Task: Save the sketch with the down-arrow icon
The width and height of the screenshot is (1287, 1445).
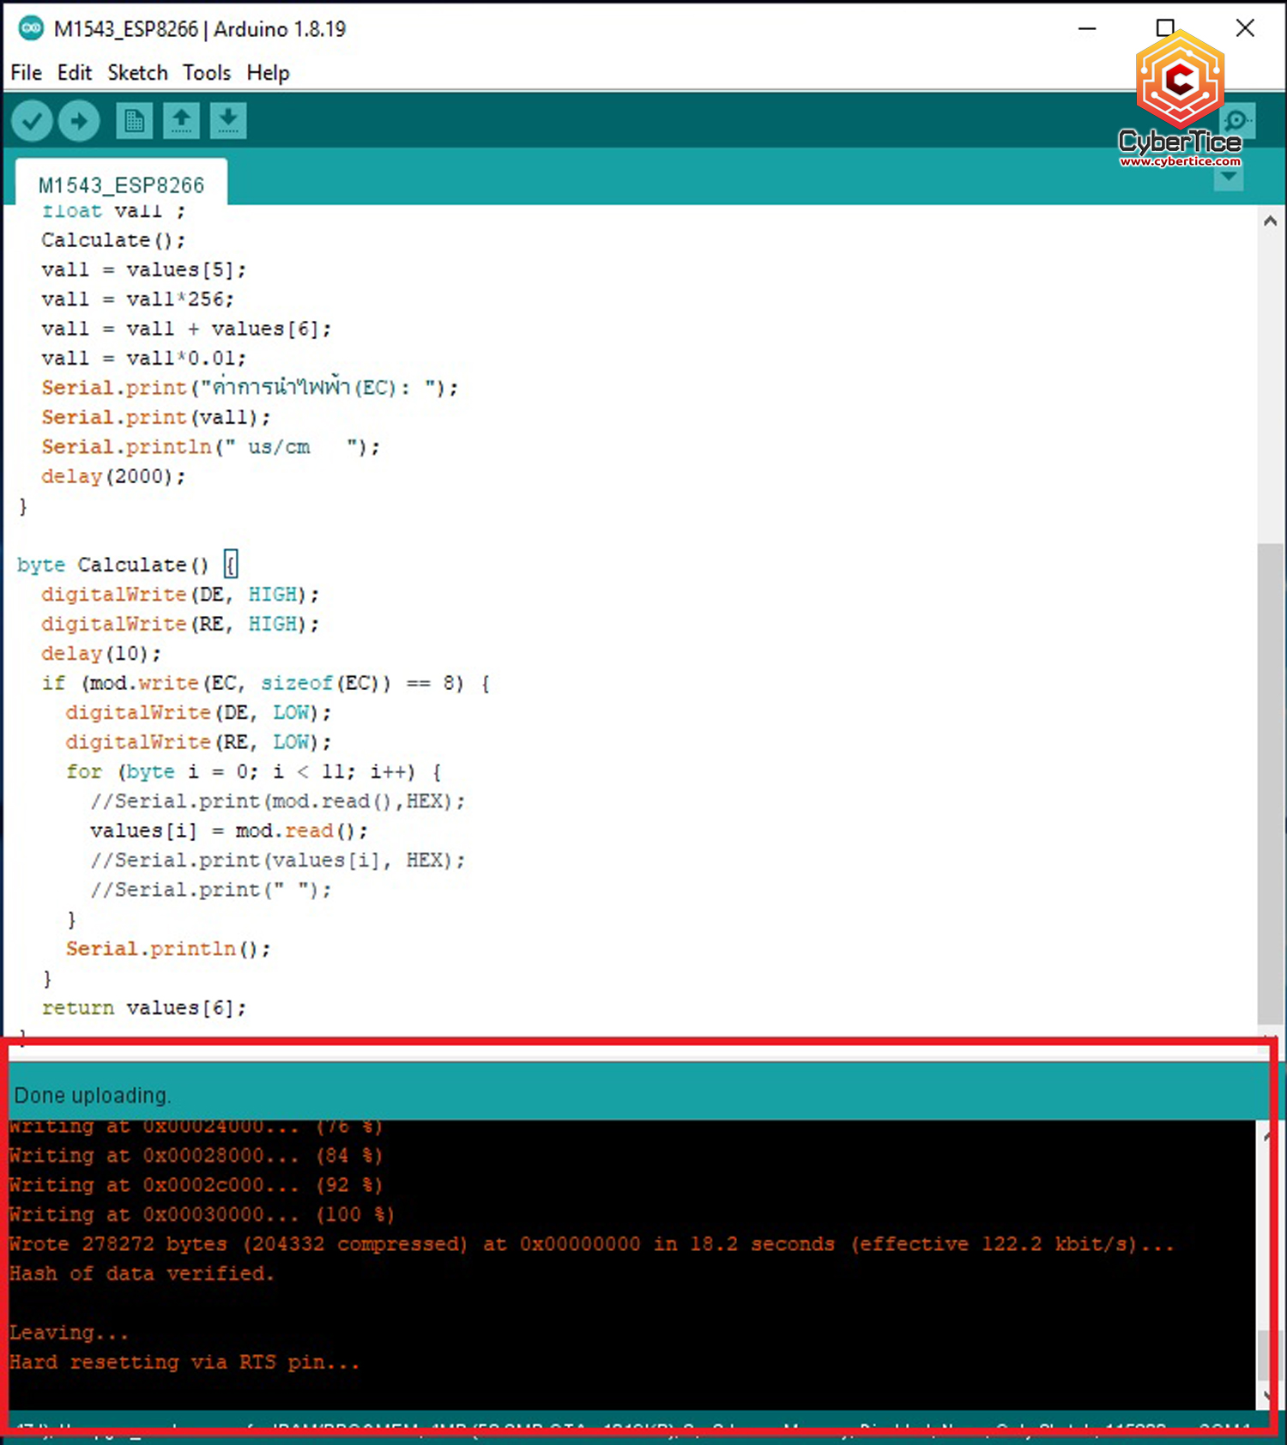Action: (228, 121)
